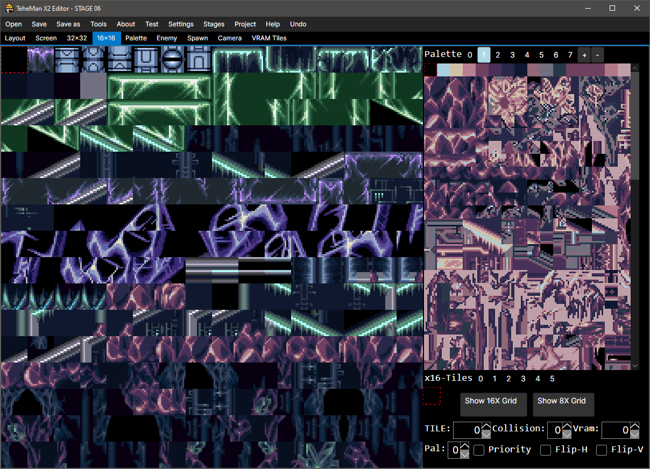Pick the light blue palette color swatch

coord(443,70)
